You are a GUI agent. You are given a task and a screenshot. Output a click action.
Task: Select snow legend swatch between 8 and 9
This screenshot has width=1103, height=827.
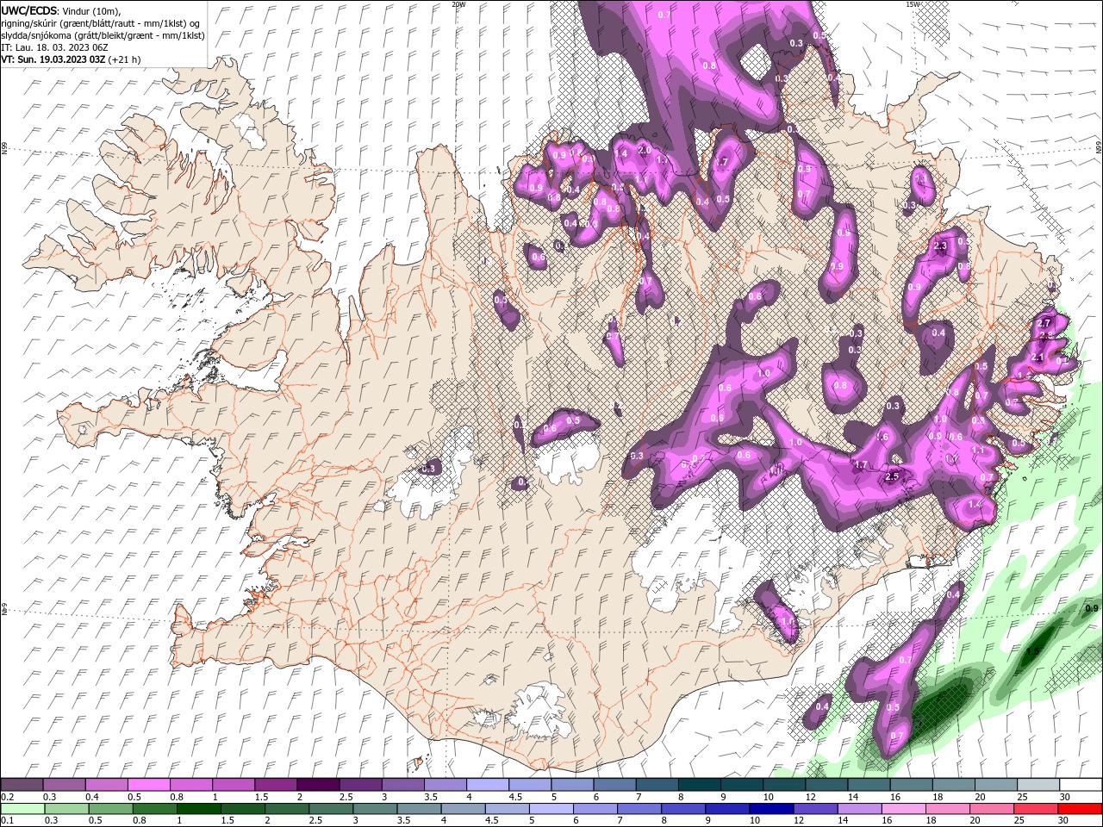698,785
